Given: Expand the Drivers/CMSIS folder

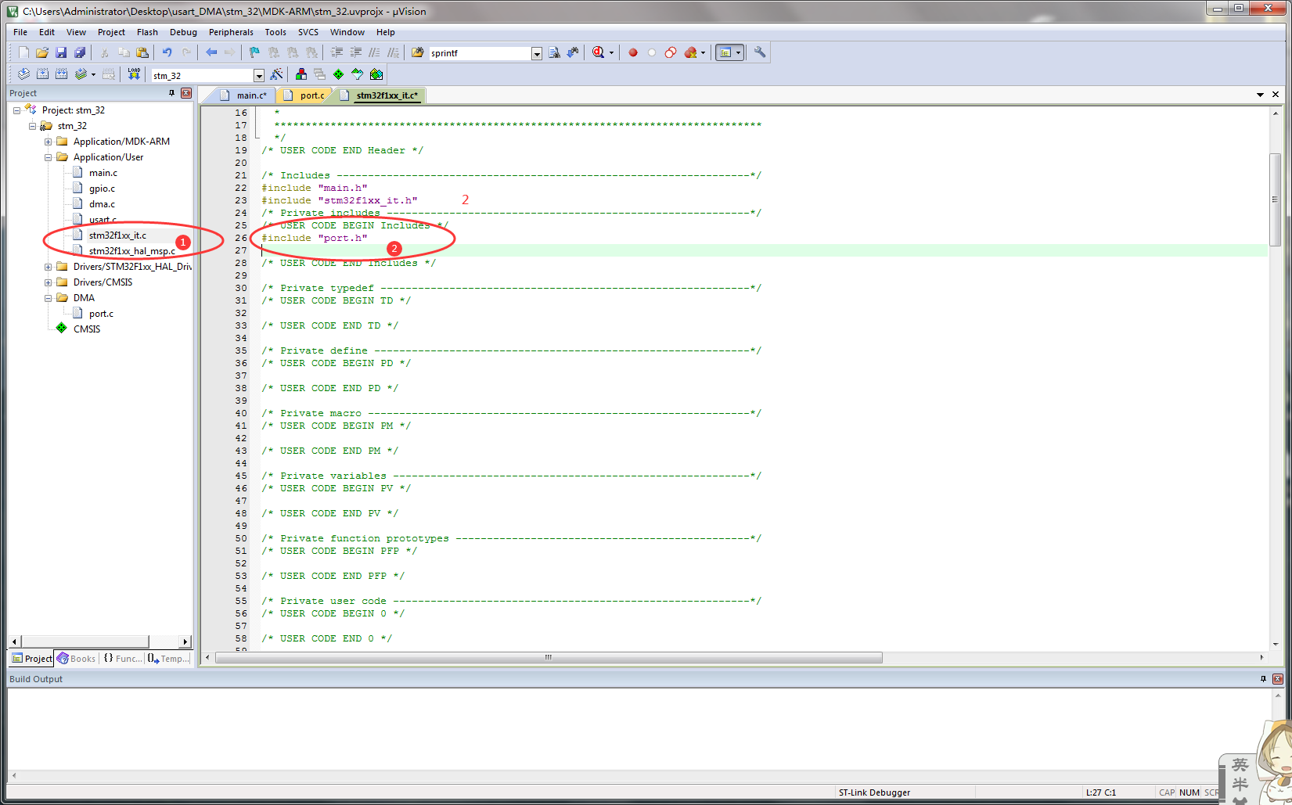Looking at the screenshot, I should [48, 282].
